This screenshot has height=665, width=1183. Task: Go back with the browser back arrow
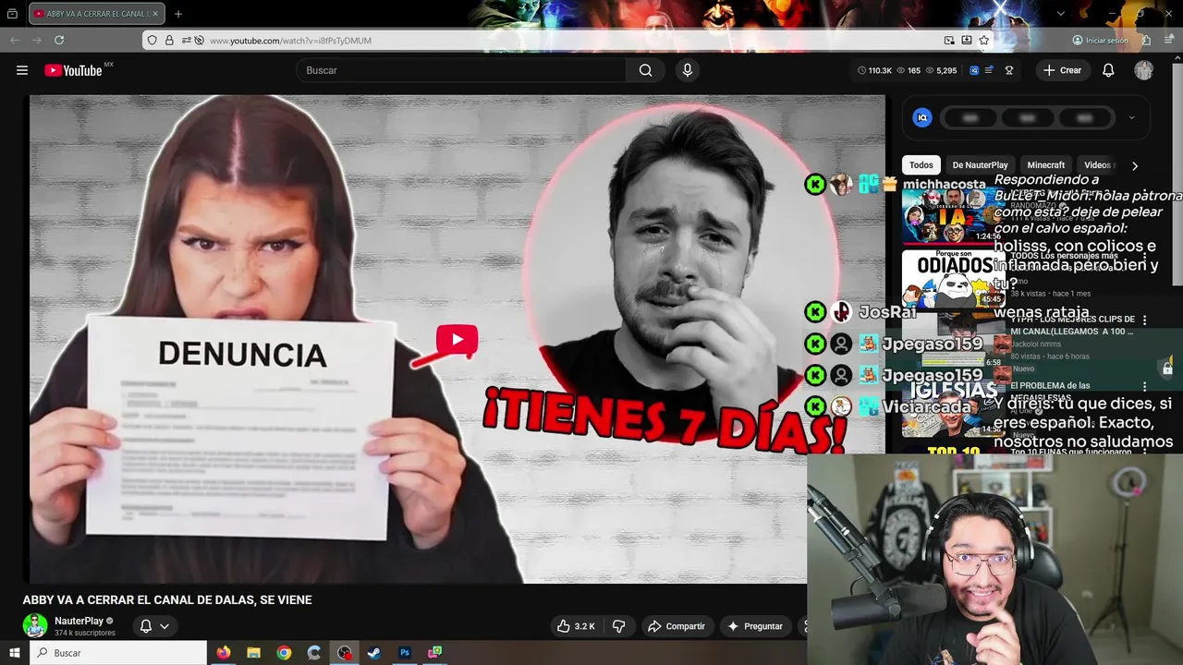point(15,41)
